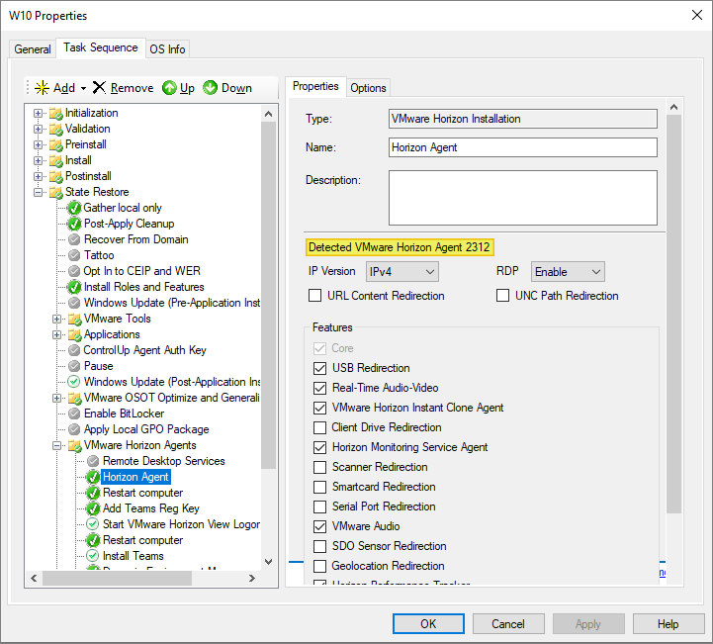Click the Gather local only checkmark icon

pos(74,208)
